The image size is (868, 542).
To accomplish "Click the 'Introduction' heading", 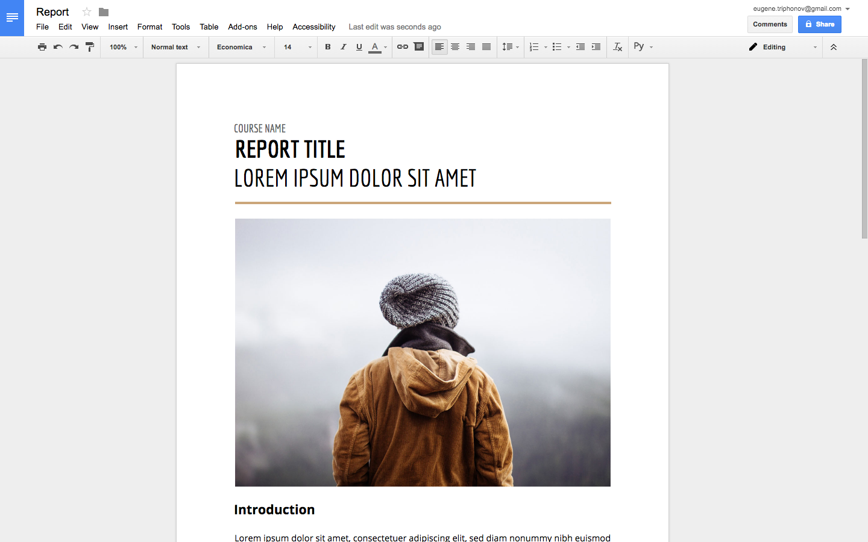I will [x=274, y=509].
